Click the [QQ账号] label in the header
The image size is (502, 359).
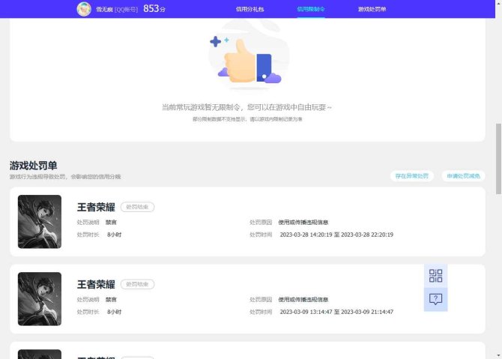tap(126, 10)
